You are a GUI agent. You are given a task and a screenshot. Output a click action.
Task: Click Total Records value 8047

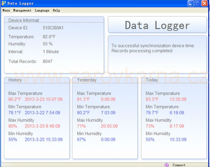47,61
